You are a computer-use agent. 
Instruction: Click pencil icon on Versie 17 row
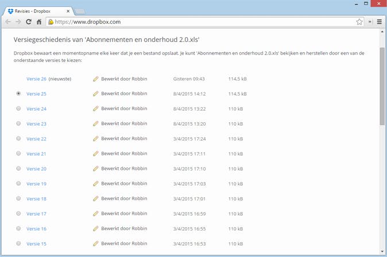point(96,213)
